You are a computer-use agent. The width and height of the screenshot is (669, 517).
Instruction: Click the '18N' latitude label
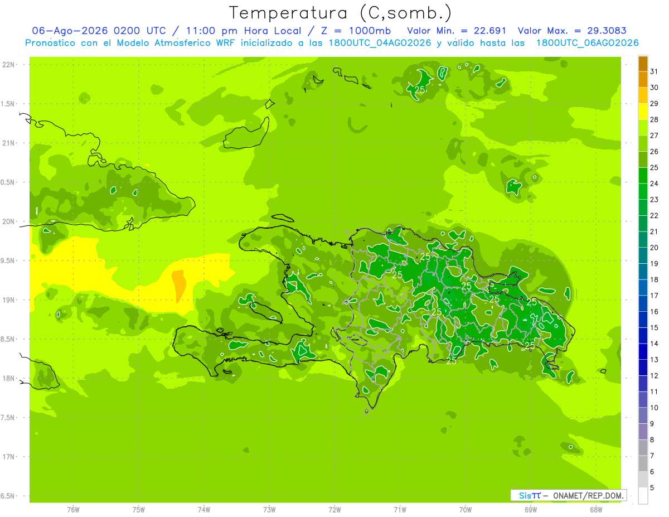8,379
